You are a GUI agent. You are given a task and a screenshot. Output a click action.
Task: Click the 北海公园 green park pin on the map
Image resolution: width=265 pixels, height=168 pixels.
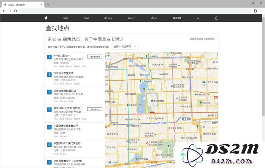[144, 89]
